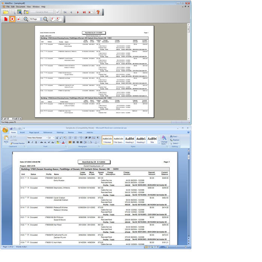Open the Review tab in Word
Viewport: 262px width, 262px height.
pos(71,132)
